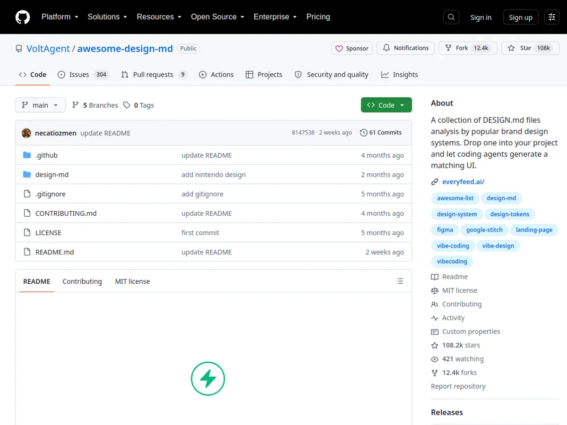567x425 pixels.
Task: Click the 12.4k forks icon in About
Action: click(435, 373)
